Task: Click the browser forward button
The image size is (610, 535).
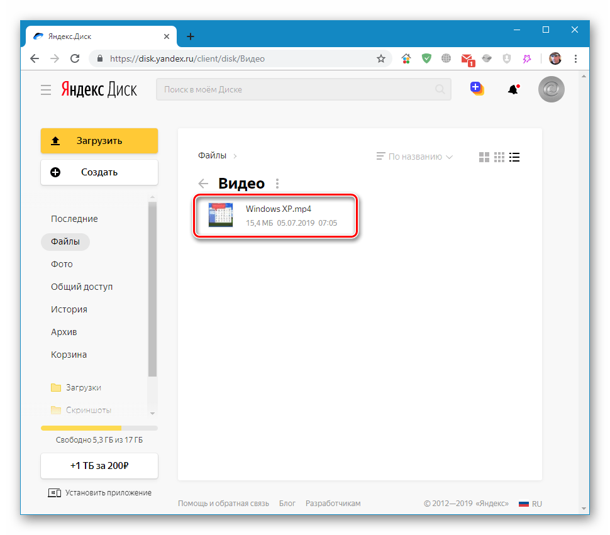Action: (x=55, y=58)
